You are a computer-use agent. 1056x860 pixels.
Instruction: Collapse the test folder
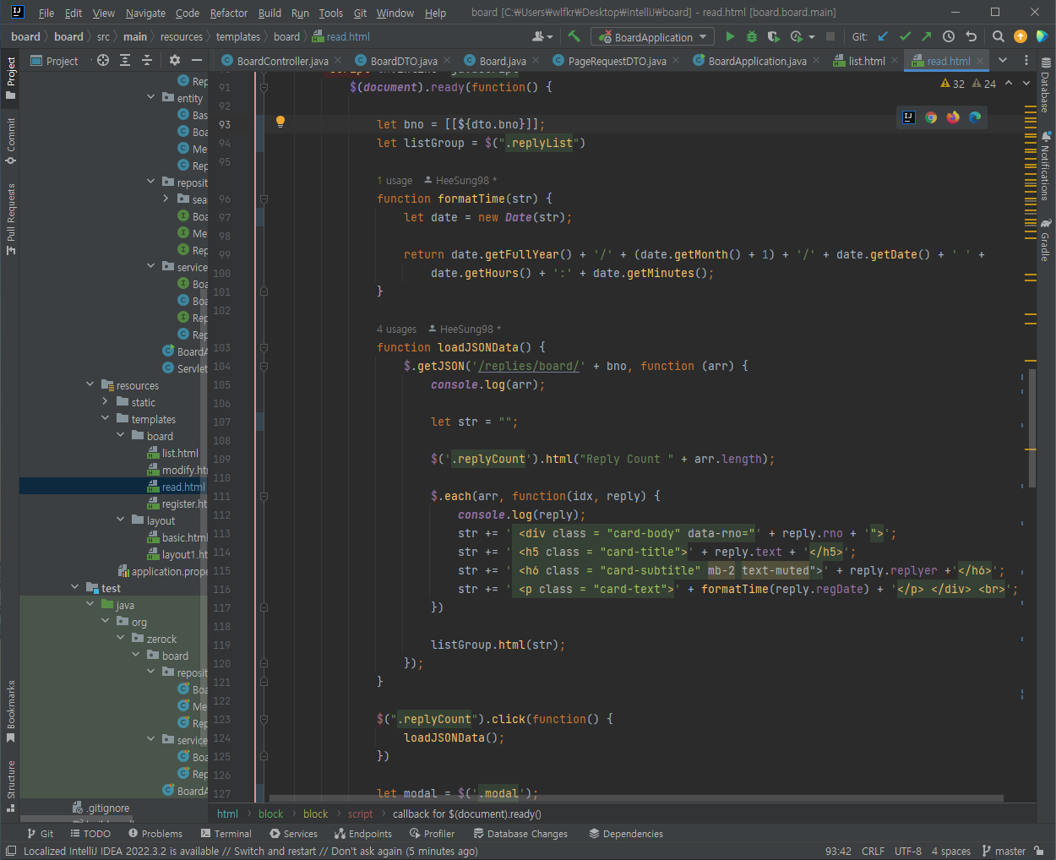(x=75, y=588)
